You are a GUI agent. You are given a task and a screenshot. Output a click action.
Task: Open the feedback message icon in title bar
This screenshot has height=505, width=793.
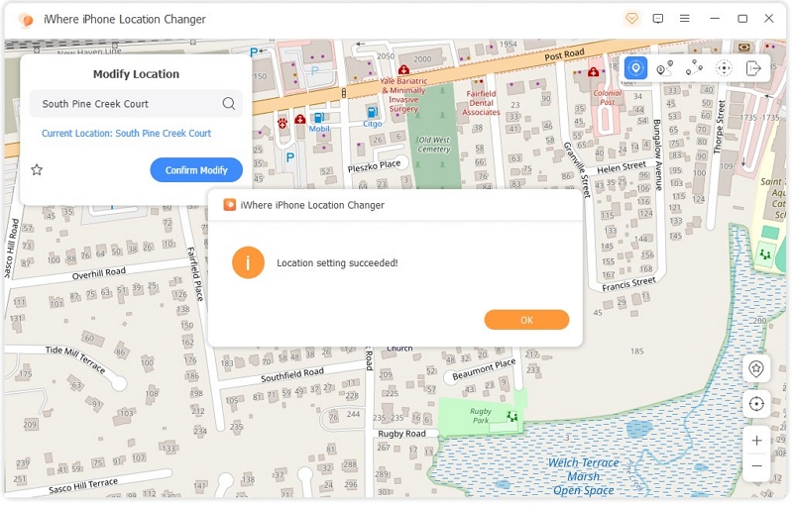pyautogui.click(x=658, y=19)
